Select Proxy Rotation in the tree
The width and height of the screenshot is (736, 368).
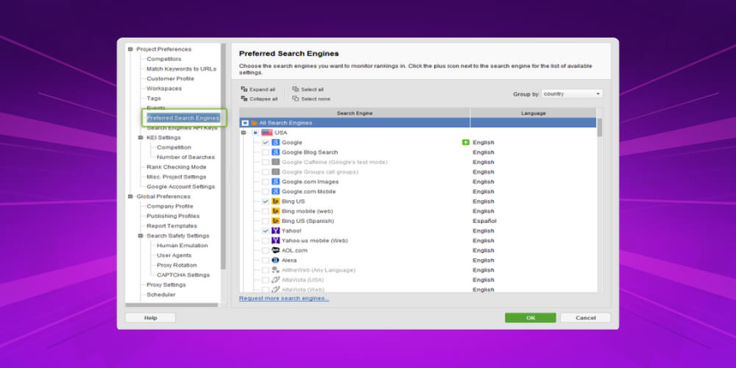click(x=177, y=265)
